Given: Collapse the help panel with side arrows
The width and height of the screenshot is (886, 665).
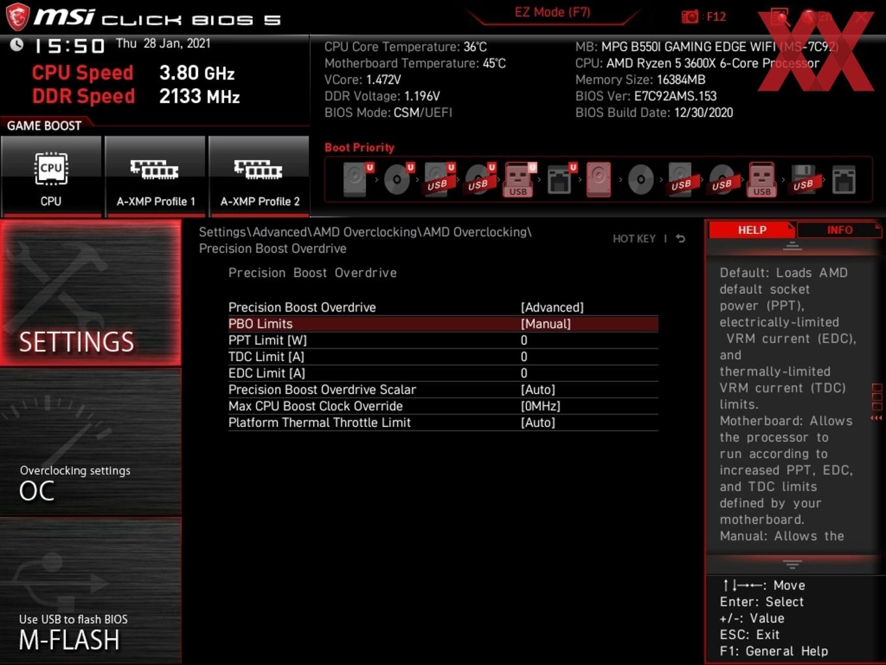Looking at the screenshot, I should coord(877,417).
